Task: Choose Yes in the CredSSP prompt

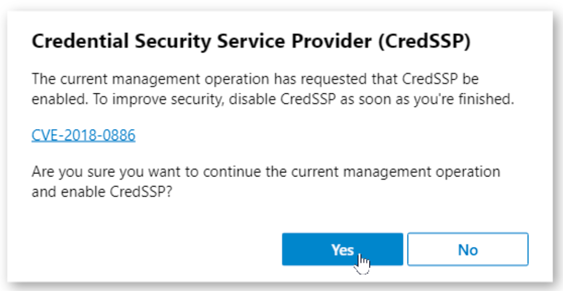Action: tap(343, 249)
